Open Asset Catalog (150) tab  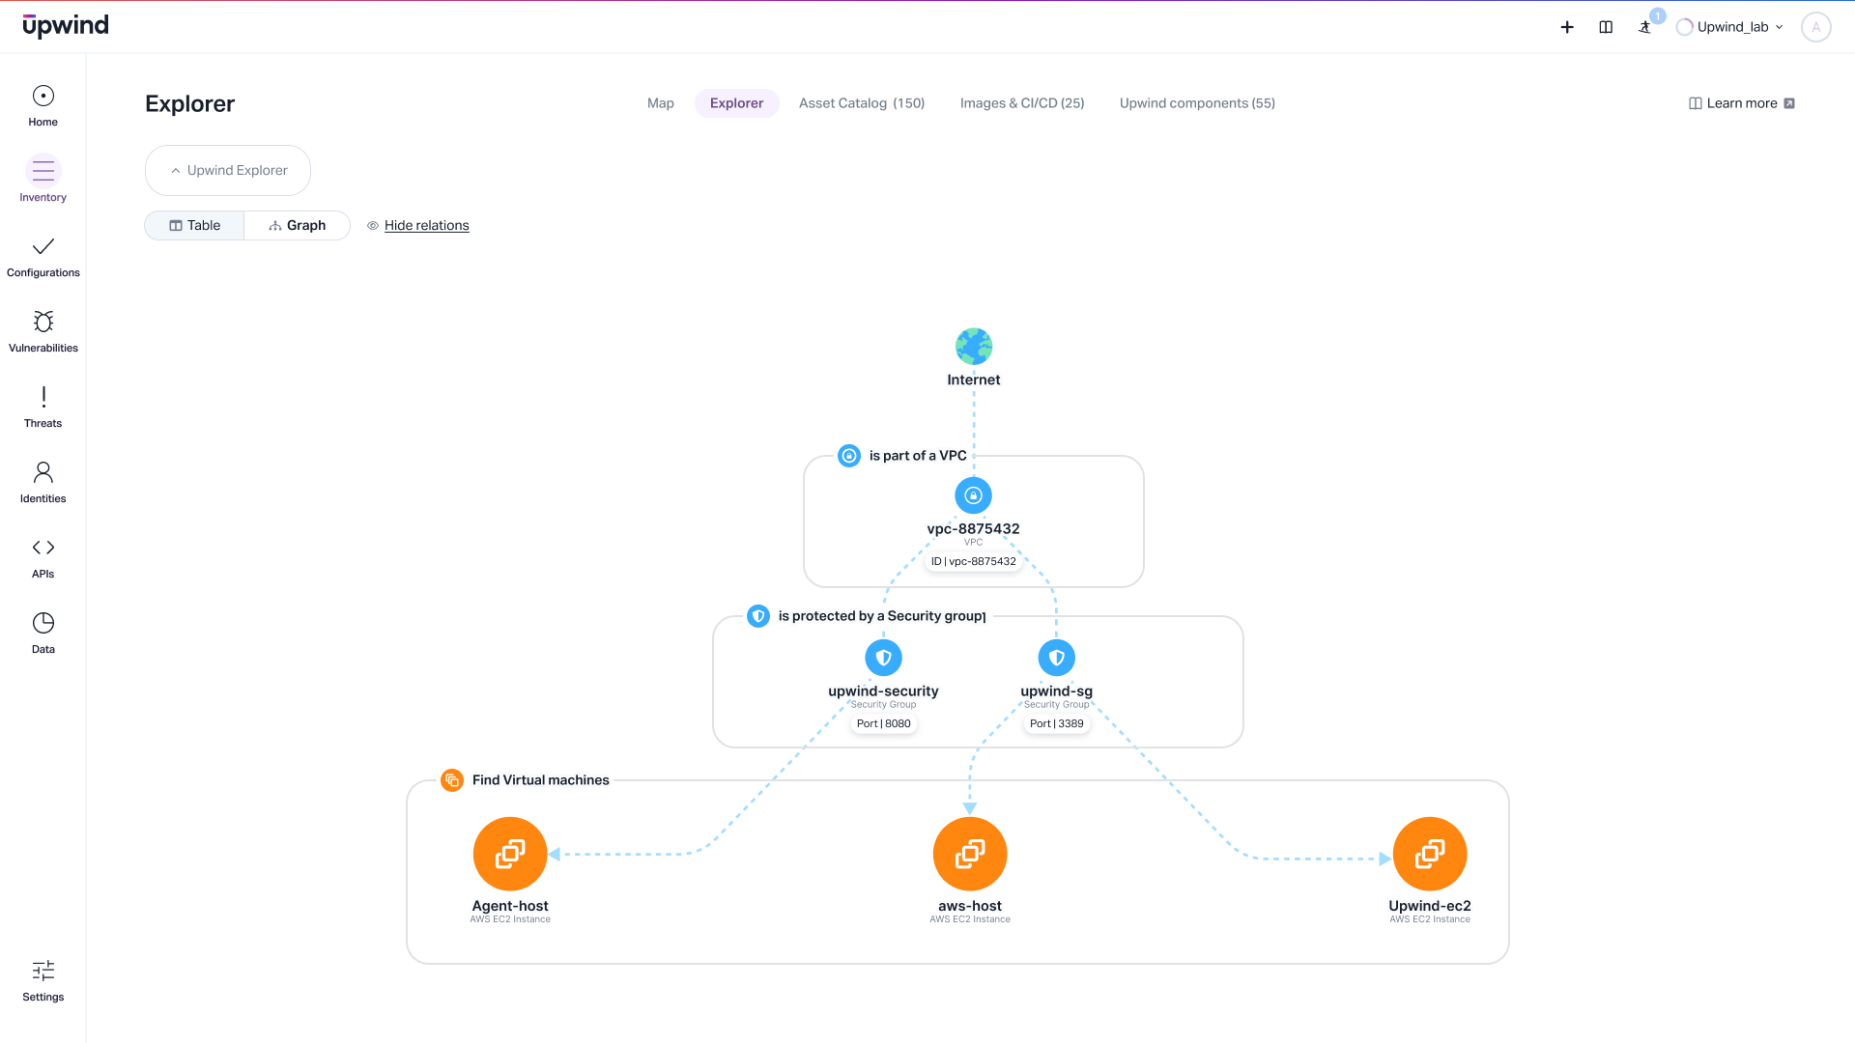point(862,103)
